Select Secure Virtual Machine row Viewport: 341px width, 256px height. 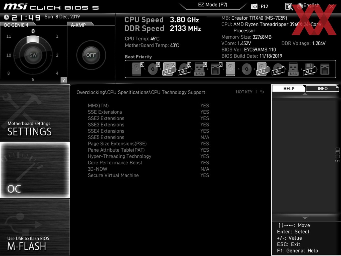tap(148, 175)
